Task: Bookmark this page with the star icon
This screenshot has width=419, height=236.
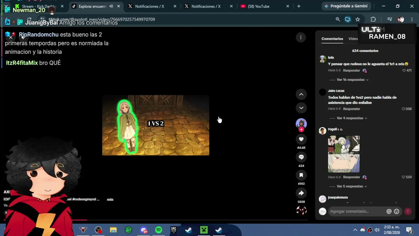Action: (358, 19)
